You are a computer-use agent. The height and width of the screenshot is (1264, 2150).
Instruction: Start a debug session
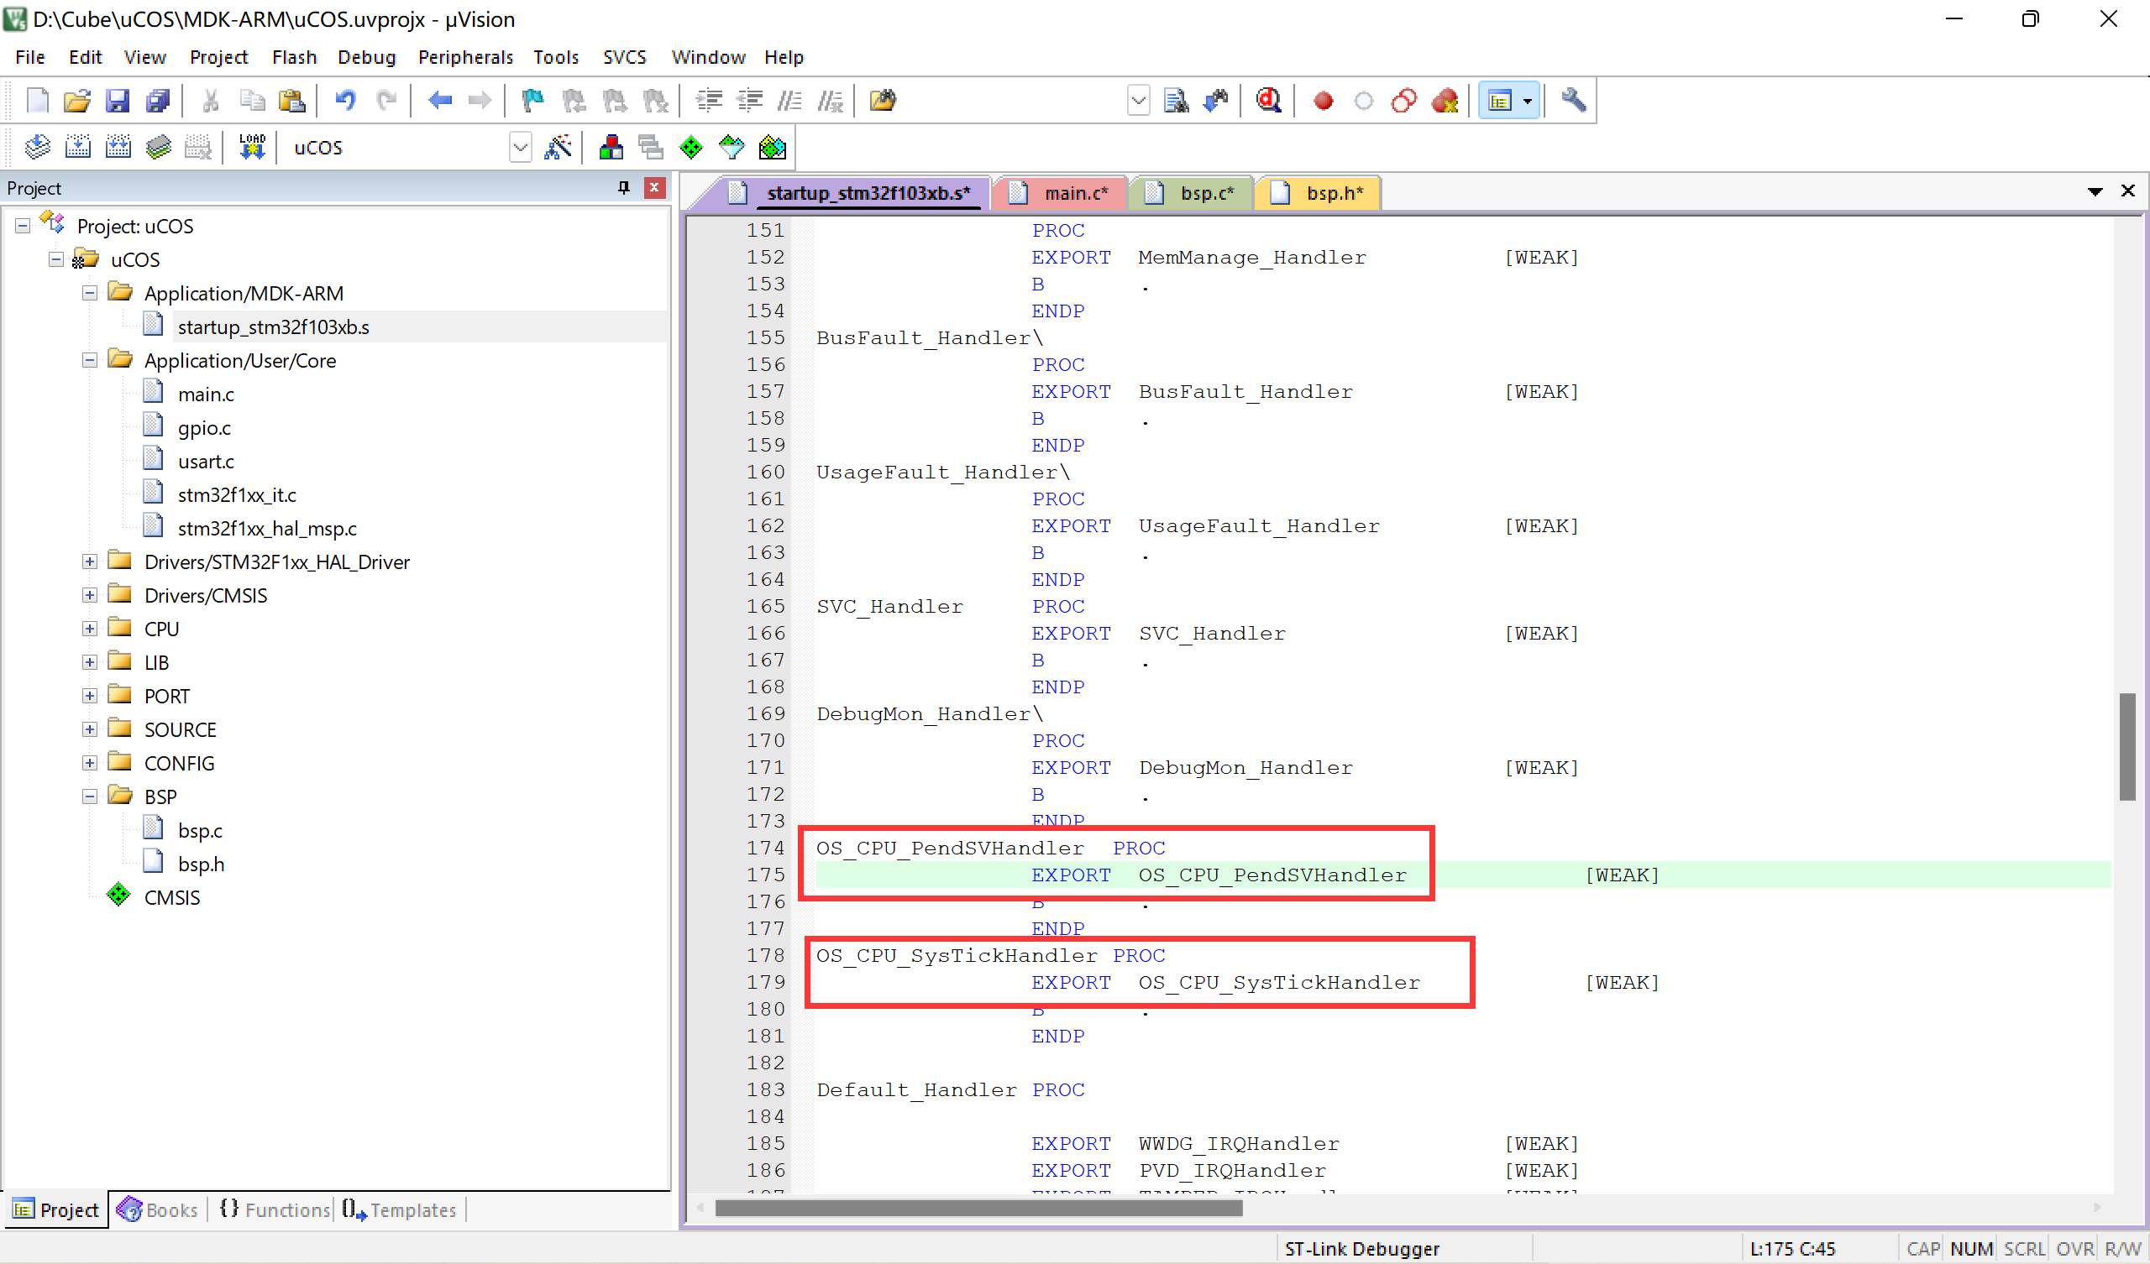tap(1270, 100)
